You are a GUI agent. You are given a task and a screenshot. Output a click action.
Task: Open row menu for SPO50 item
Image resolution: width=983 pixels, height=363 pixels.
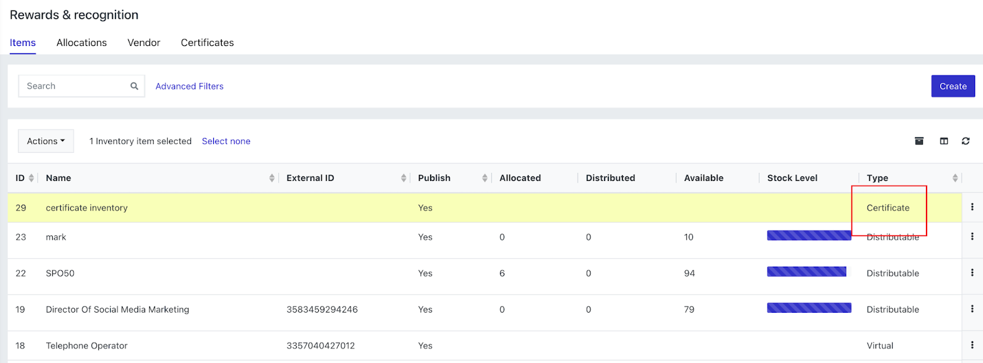[972, 273]
